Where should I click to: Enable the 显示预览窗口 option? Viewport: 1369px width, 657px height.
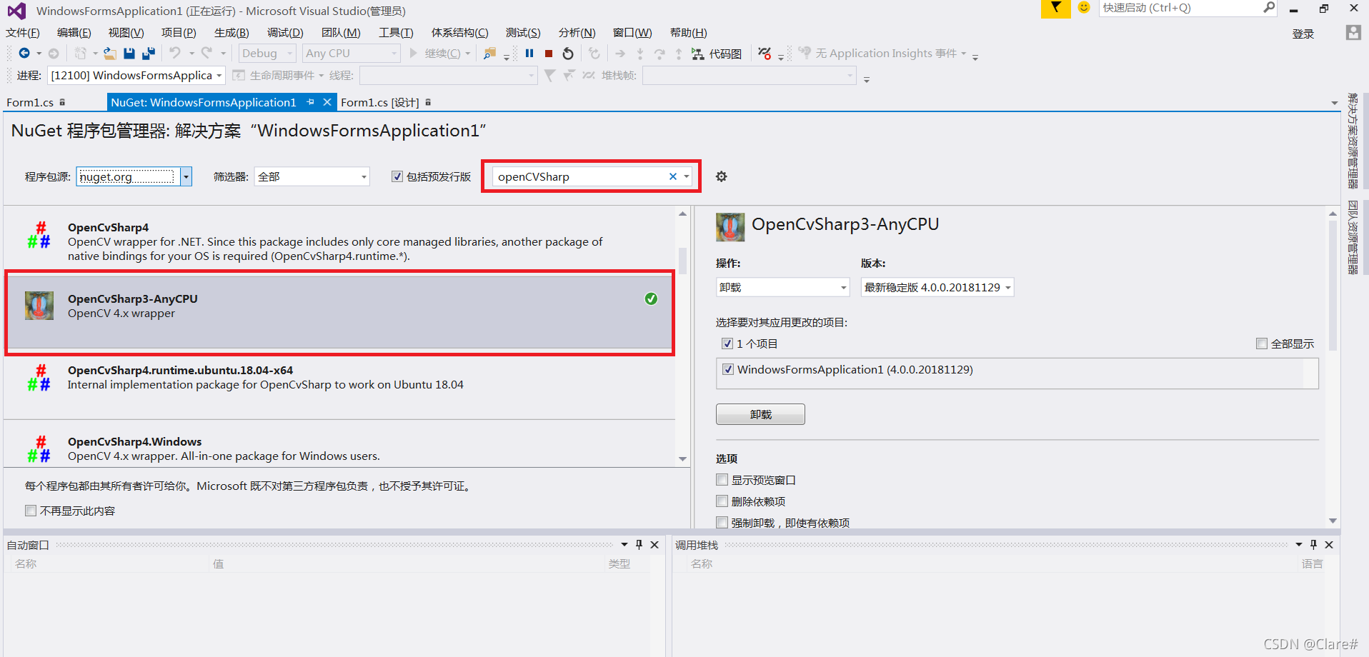(722, 480)
